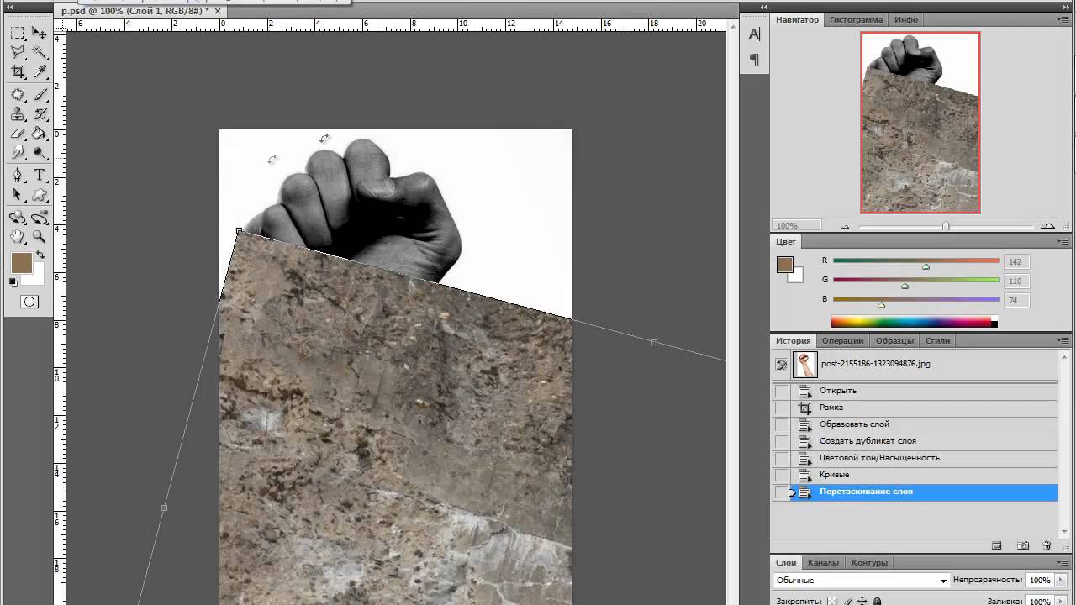This screenshot has height=605, width=1076.
Task: Open the Paragraph panel icon
Action: coord(754,60)
